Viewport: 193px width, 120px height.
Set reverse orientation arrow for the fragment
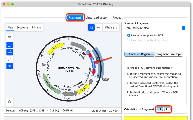pyautogui.click(x=167, y=109)
